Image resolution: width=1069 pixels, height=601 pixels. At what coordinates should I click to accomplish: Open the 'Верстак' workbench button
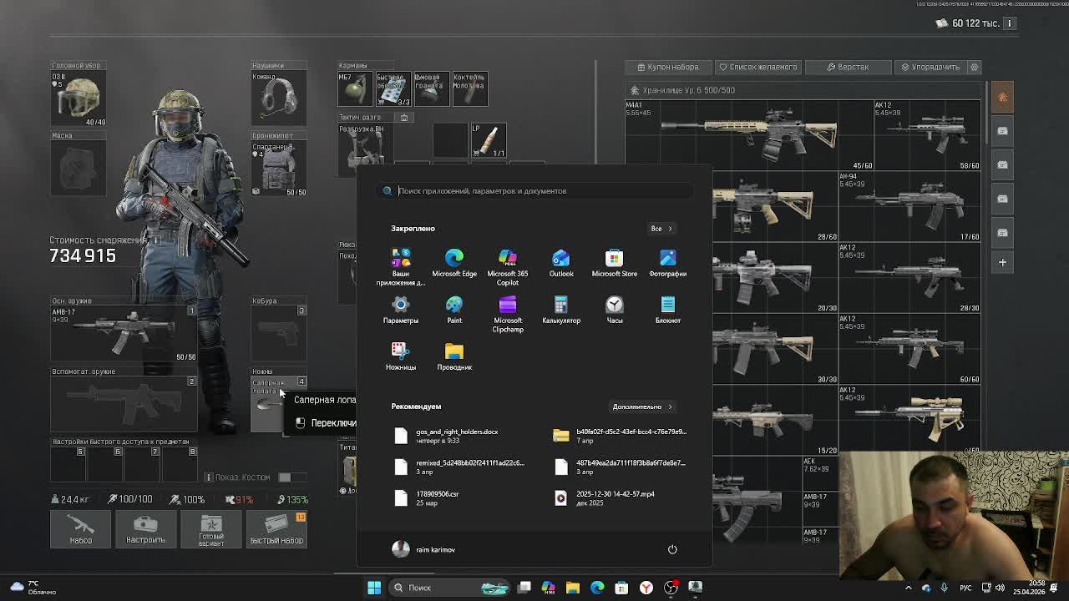[848, 67]
